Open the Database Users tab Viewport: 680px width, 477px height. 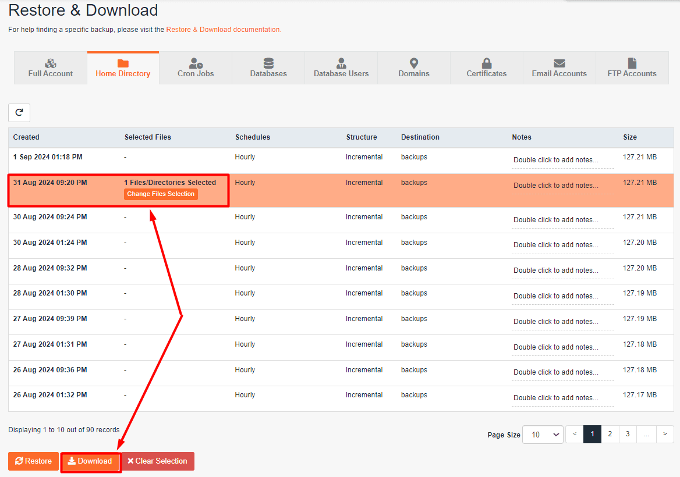341,67
